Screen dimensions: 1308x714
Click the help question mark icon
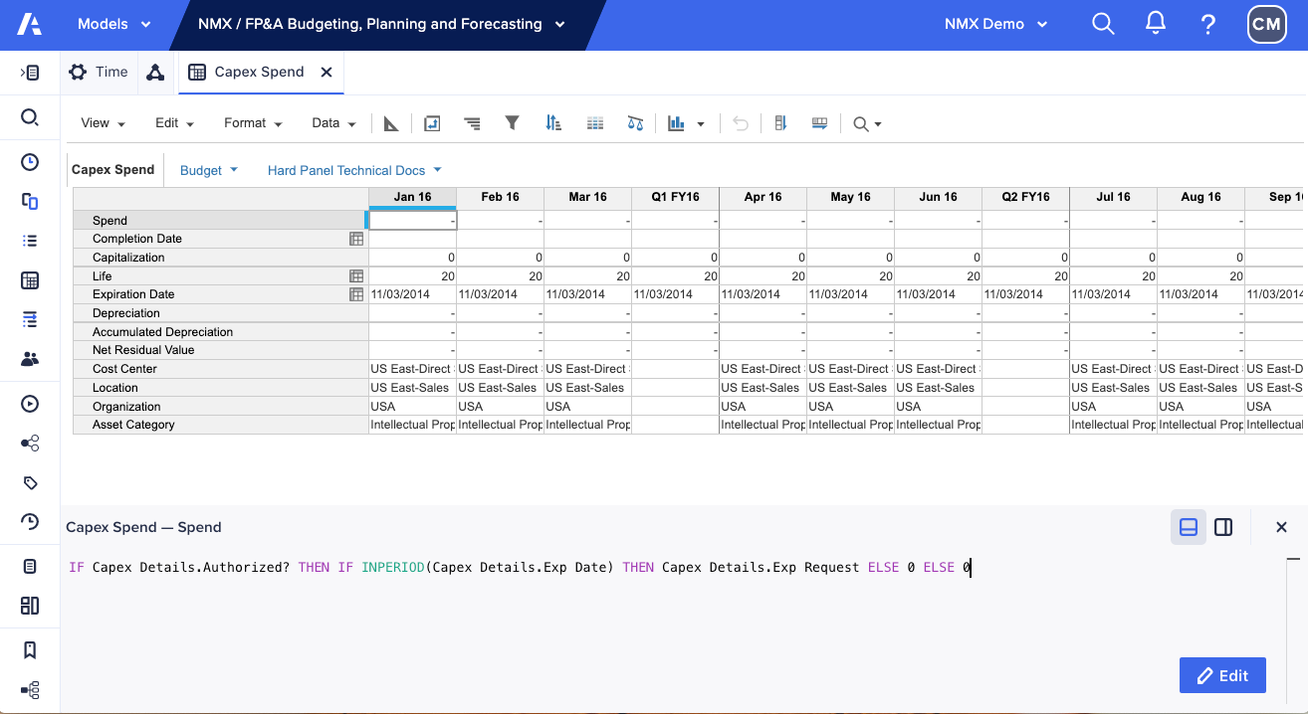1207,24
